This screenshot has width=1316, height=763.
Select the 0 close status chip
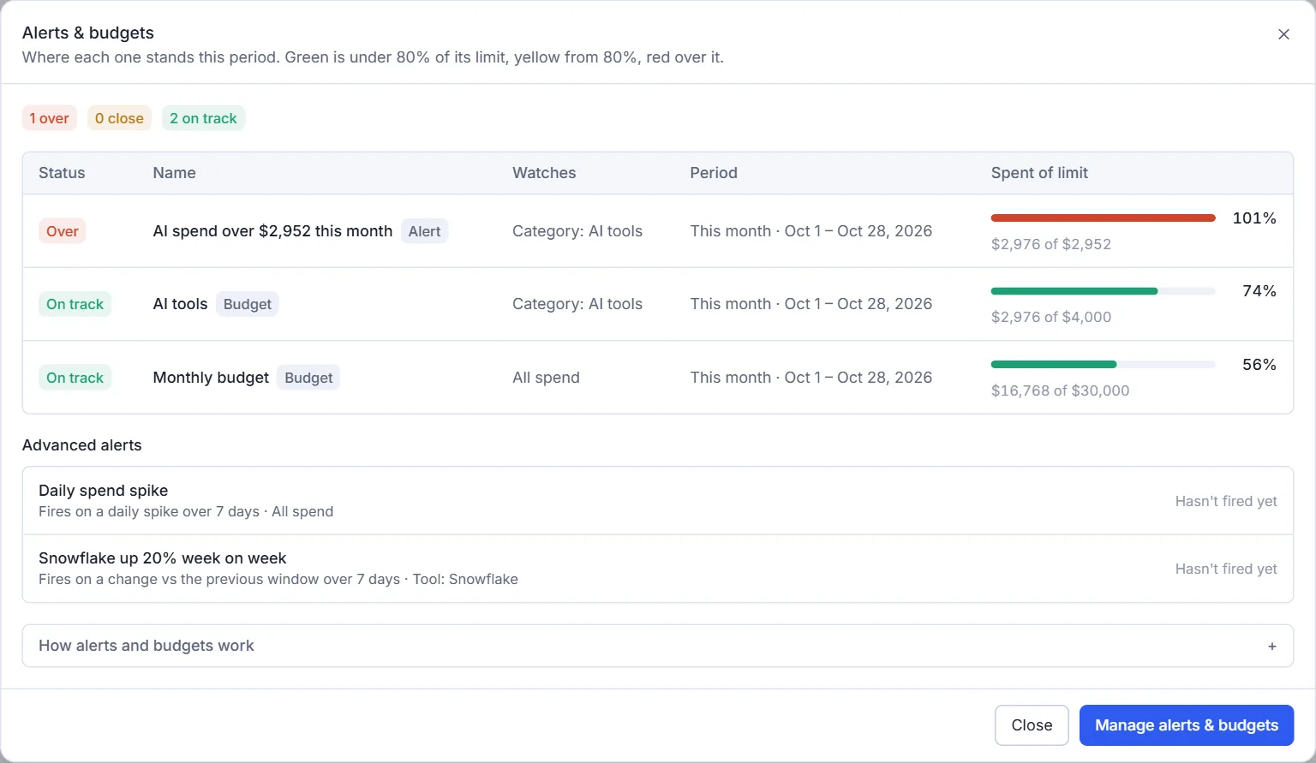click(119, 118)
